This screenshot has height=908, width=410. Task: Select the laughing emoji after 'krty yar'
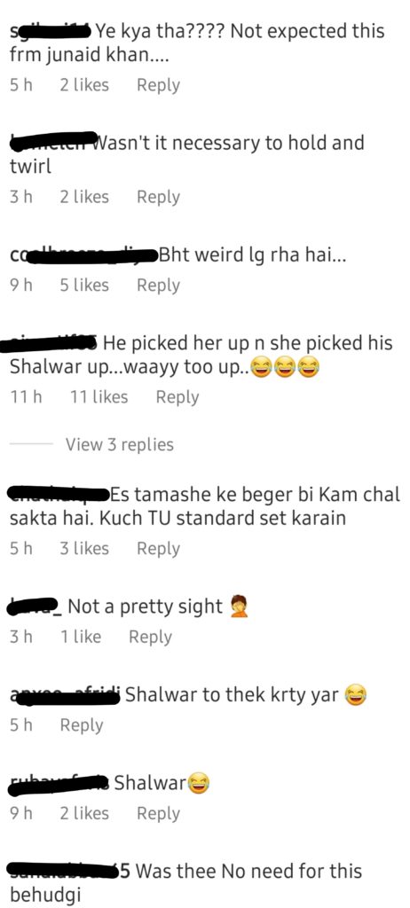[x=356, y=694]
